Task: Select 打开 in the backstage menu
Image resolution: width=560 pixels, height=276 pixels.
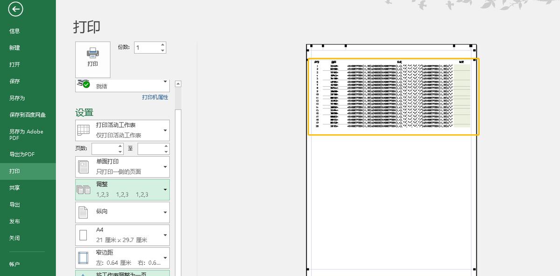Action: pyautogui.click(x=28, y=65)
